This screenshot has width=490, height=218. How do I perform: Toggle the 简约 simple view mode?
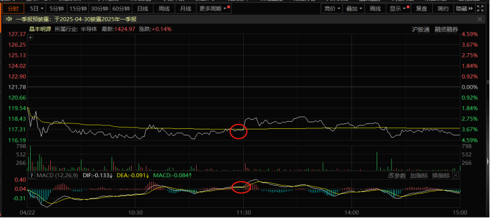tap(443, 9)
